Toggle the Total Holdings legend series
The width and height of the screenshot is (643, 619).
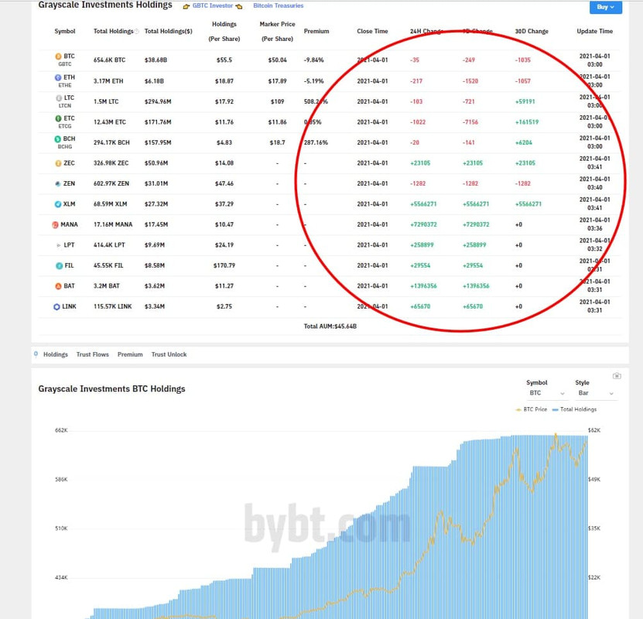(x=574, y=409)
